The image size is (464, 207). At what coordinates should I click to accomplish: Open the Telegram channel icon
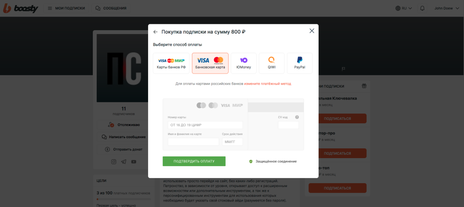click(124, 162)
